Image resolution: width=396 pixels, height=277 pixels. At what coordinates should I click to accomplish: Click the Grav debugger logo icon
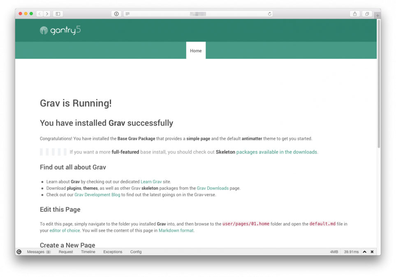(x=19, y=252)
